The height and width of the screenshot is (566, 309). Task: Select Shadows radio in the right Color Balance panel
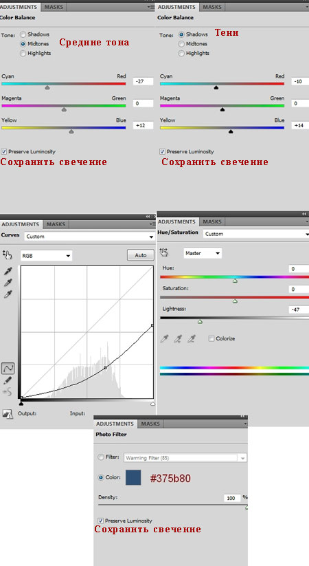click(x=181, y=34)
